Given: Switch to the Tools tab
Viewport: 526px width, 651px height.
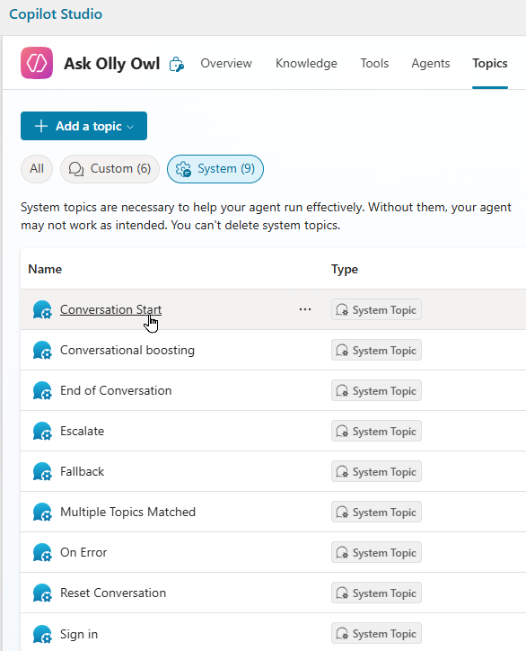Looking at the screenshot, I should pyautogui.click(x=374, y=64).
